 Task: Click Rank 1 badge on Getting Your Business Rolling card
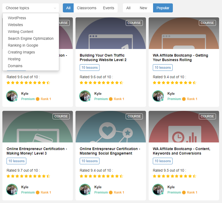coord(190,99)
